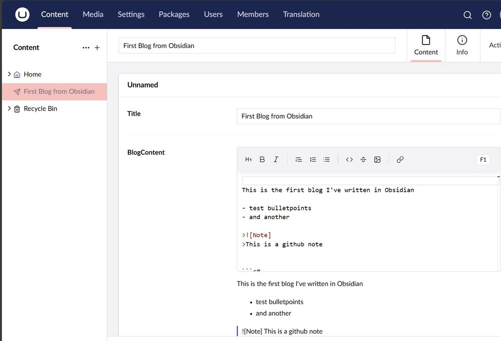
Task: Click the preview 'test bulletpoints' bullet
Action: click(280, 302)
